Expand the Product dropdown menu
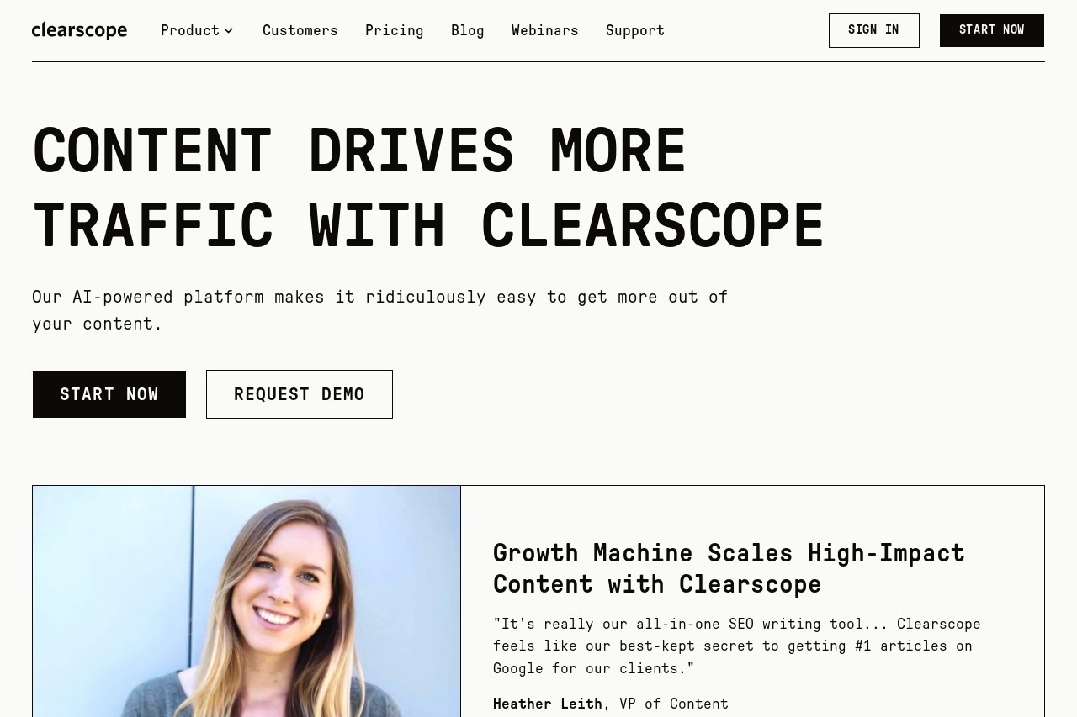Viewport: 1077px width, 717px height. point(197,30)
